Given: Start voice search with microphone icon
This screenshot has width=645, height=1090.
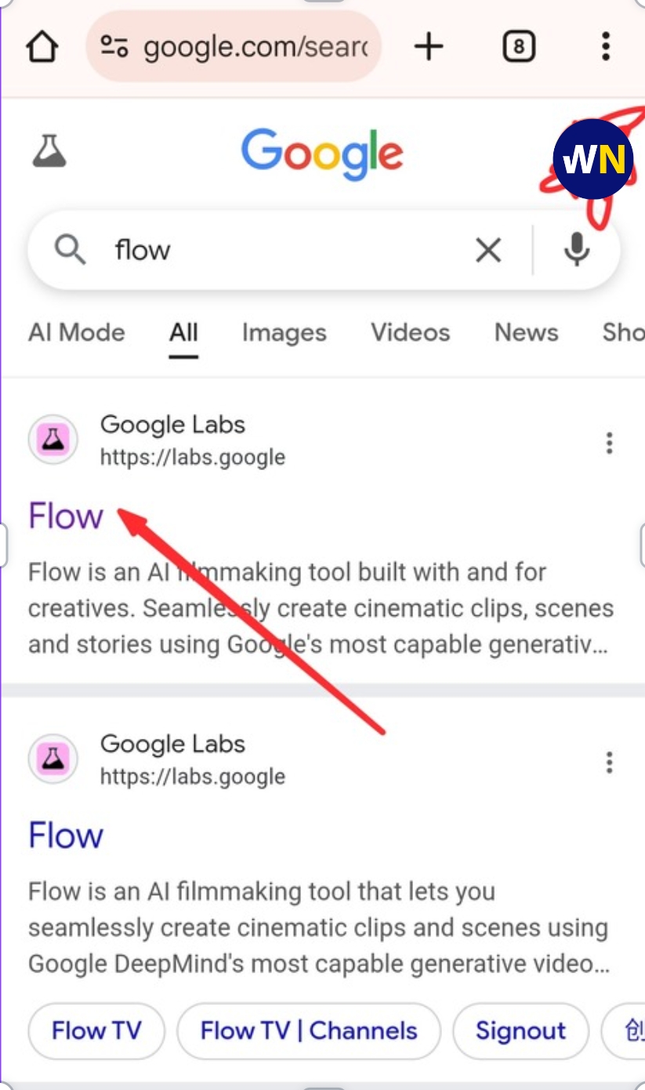Looking at the screenshot, I should point(578,251).
